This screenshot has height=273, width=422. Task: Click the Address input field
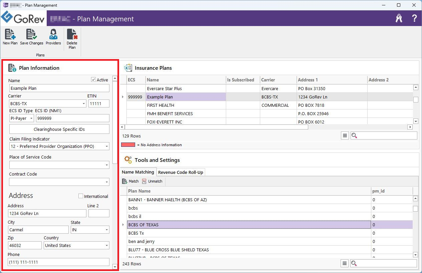[x=47, y=213]
